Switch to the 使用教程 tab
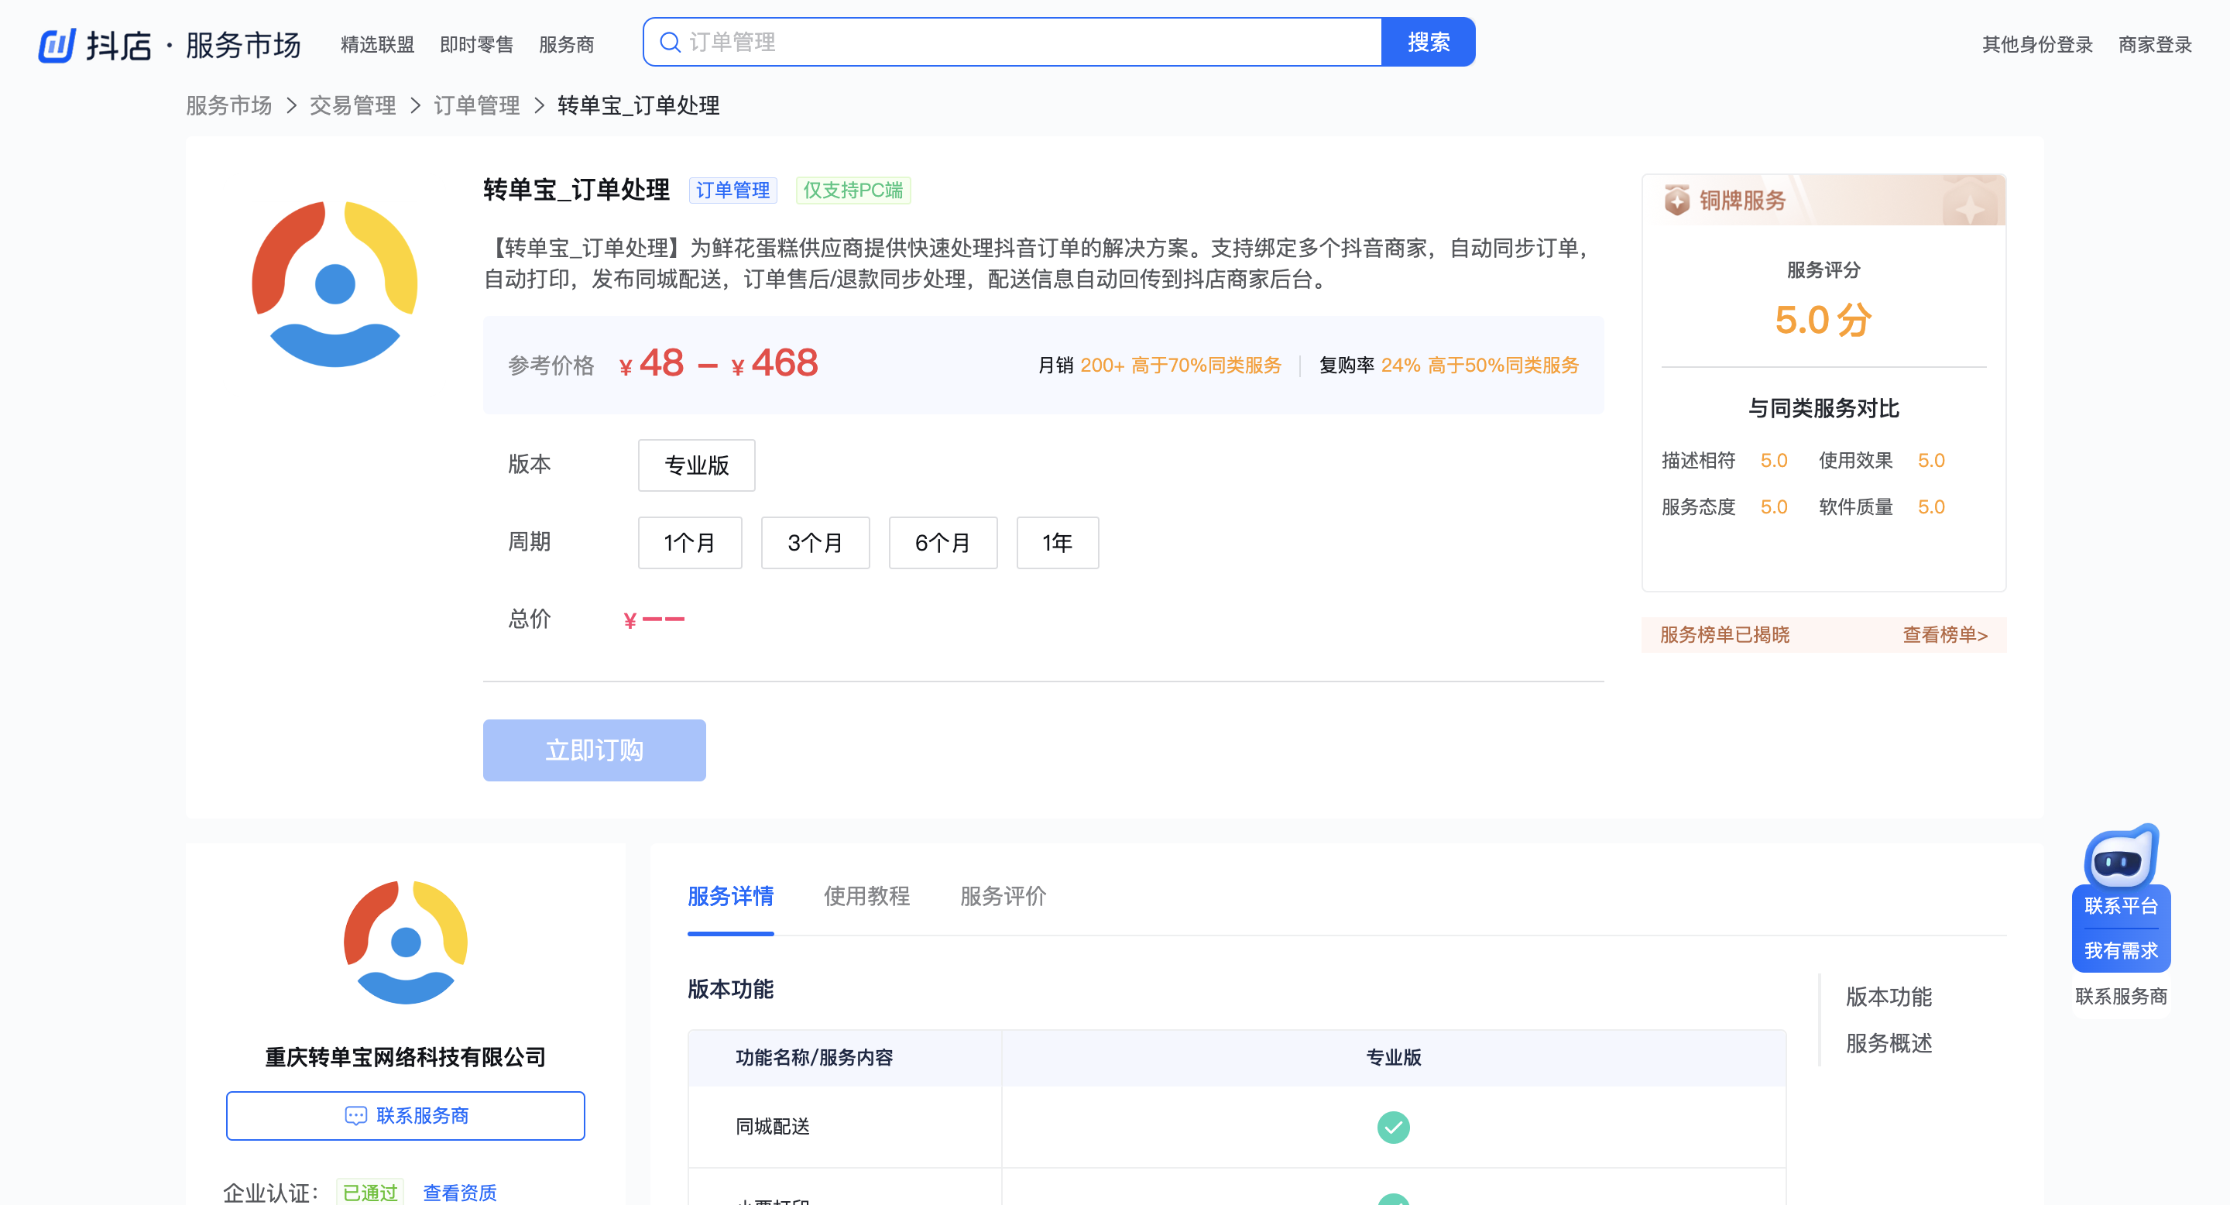Viewport: 2230px width, 1205px height. [x=866, y=896]
